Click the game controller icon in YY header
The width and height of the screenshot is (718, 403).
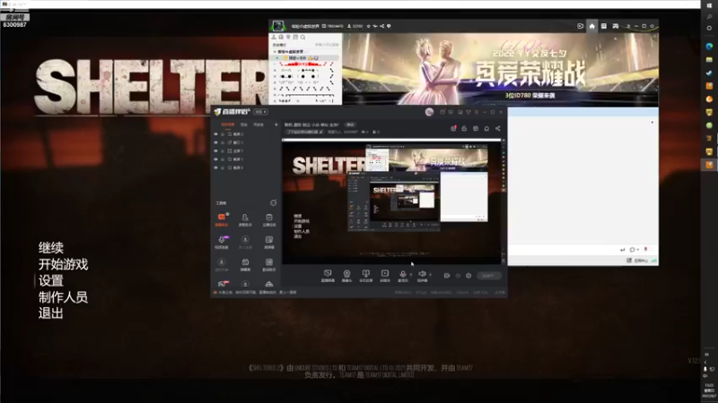pyautogui.click(x=616, y=26)
